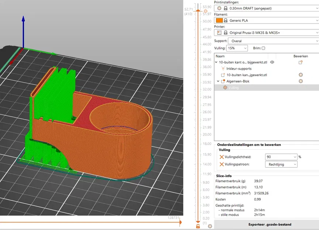
Task: Click the vertical layer slider bottom thumb
Action: point(198,222)
